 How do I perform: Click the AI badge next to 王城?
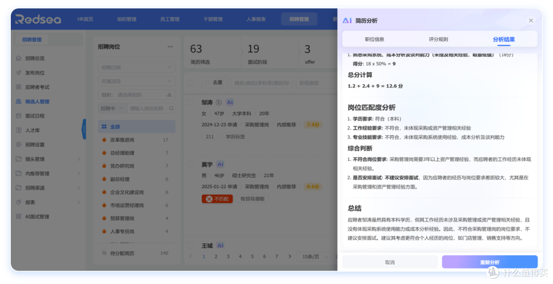(x=220, y=245)
